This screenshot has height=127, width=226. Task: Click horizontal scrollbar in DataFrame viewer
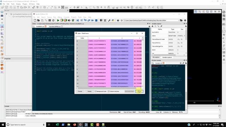point(109,88)
